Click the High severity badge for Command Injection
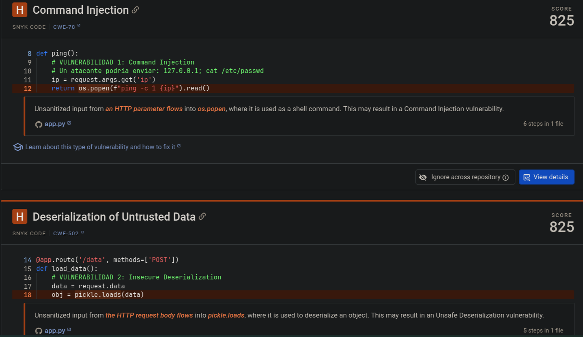This screenshot has height=337, width=583. coord(19,10)
